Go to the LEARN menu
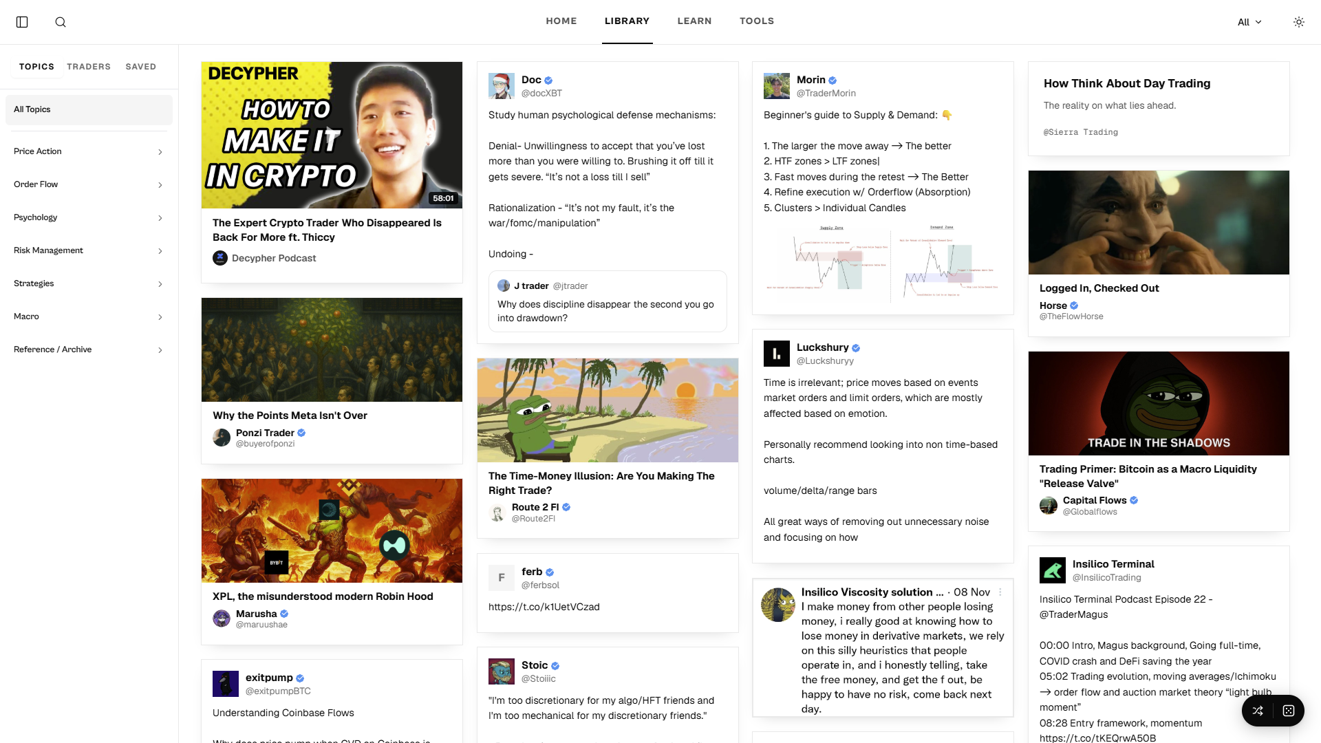The height and width of the screenshot is (743, 1321). (x=694, y=21)
